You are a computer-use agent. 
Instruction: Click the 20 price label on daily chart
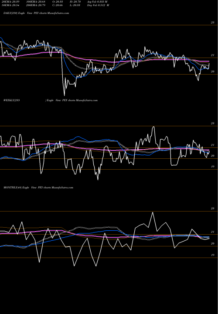tap(212, 72)
